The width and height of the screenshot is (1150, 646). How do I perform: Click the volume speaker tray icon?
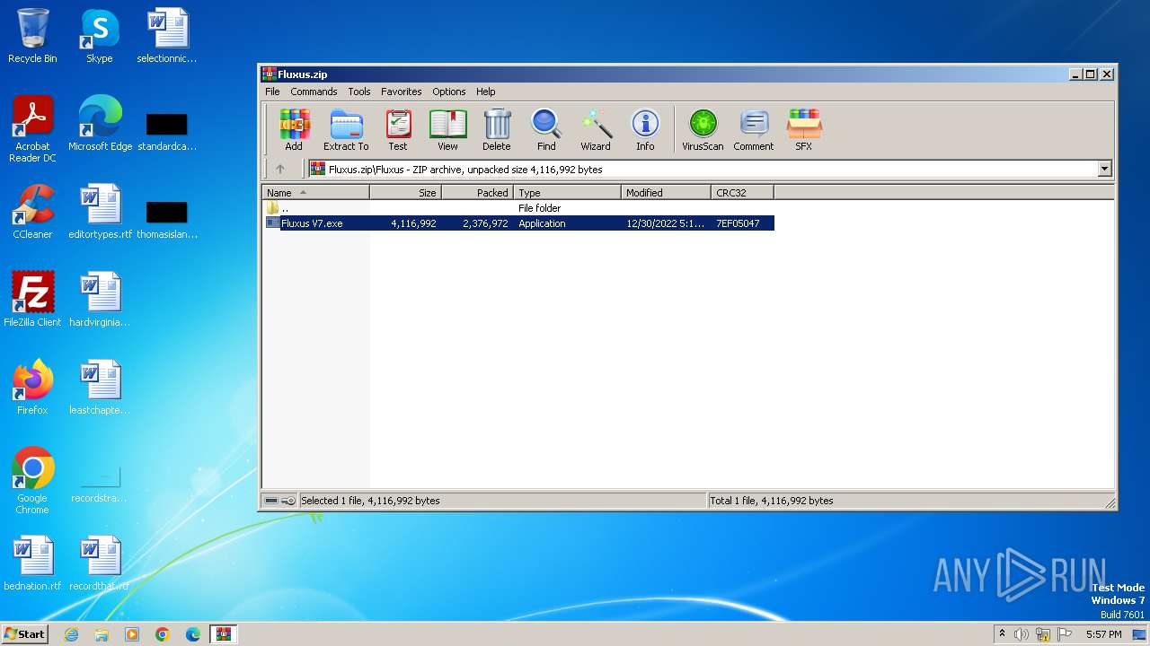[1021, 634]
